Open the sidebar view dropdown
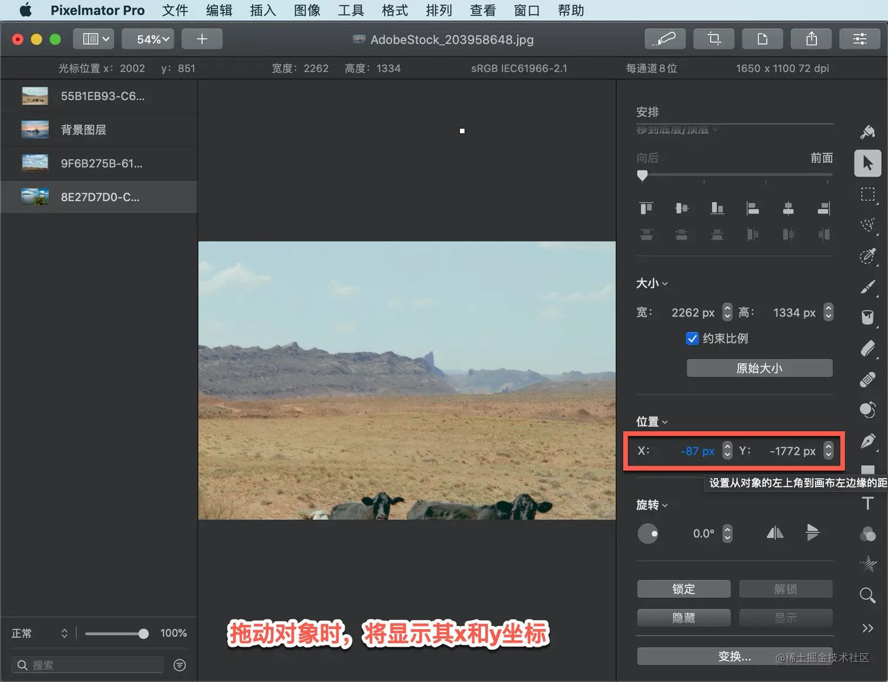 pos(93,39)
